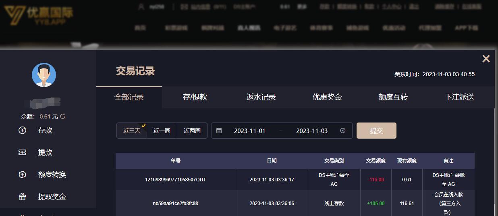Open the calendar icon in date range
The height and width of the screenshot is (216, 498).
click(219, 131)
